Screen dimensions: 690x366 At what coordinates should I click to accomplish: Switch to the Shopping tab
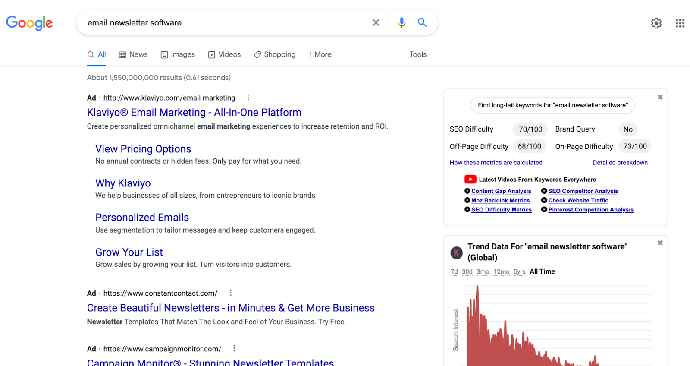pyautogui.click(x=275, y=54)
